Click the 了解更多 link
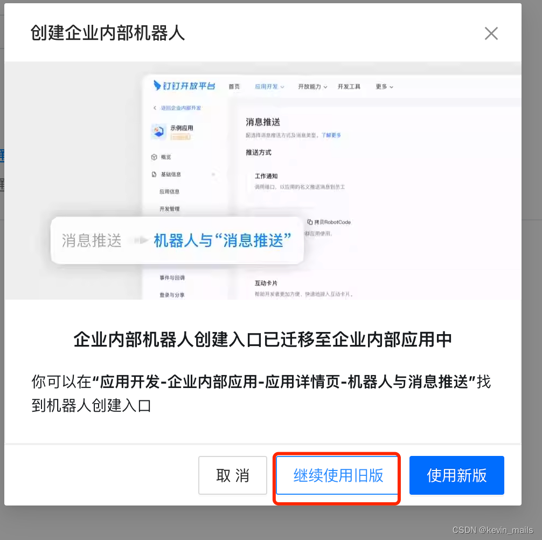The image size is (542, 540). point(331,135)
